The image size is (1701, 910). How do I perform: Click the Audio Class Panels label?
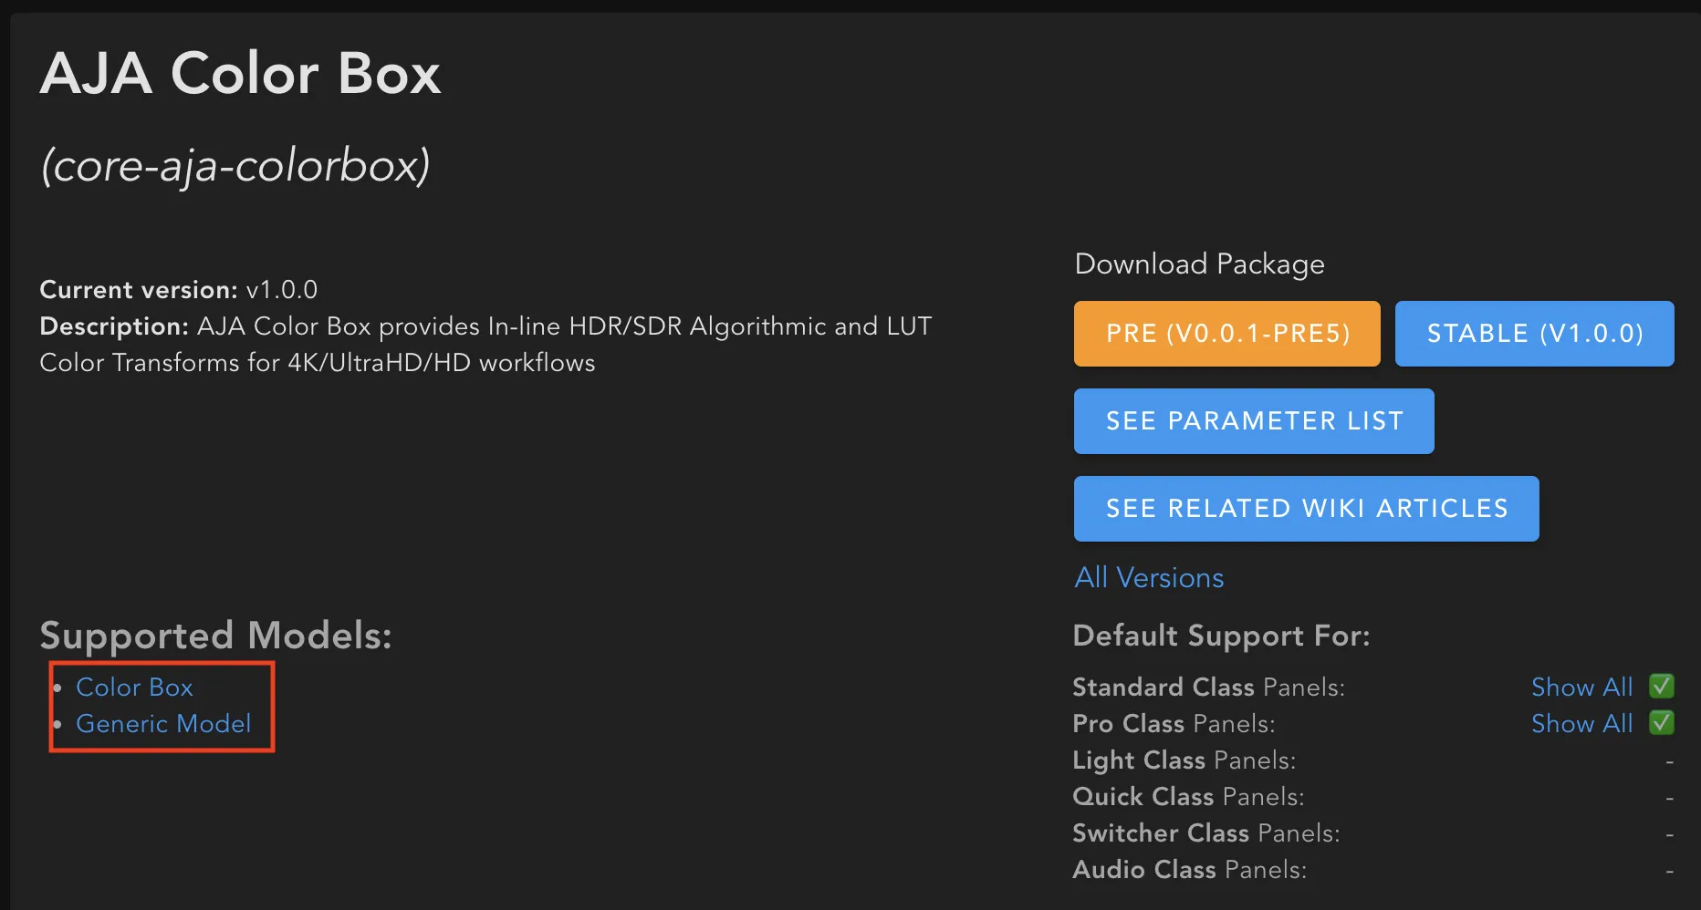coord(1189,869)
